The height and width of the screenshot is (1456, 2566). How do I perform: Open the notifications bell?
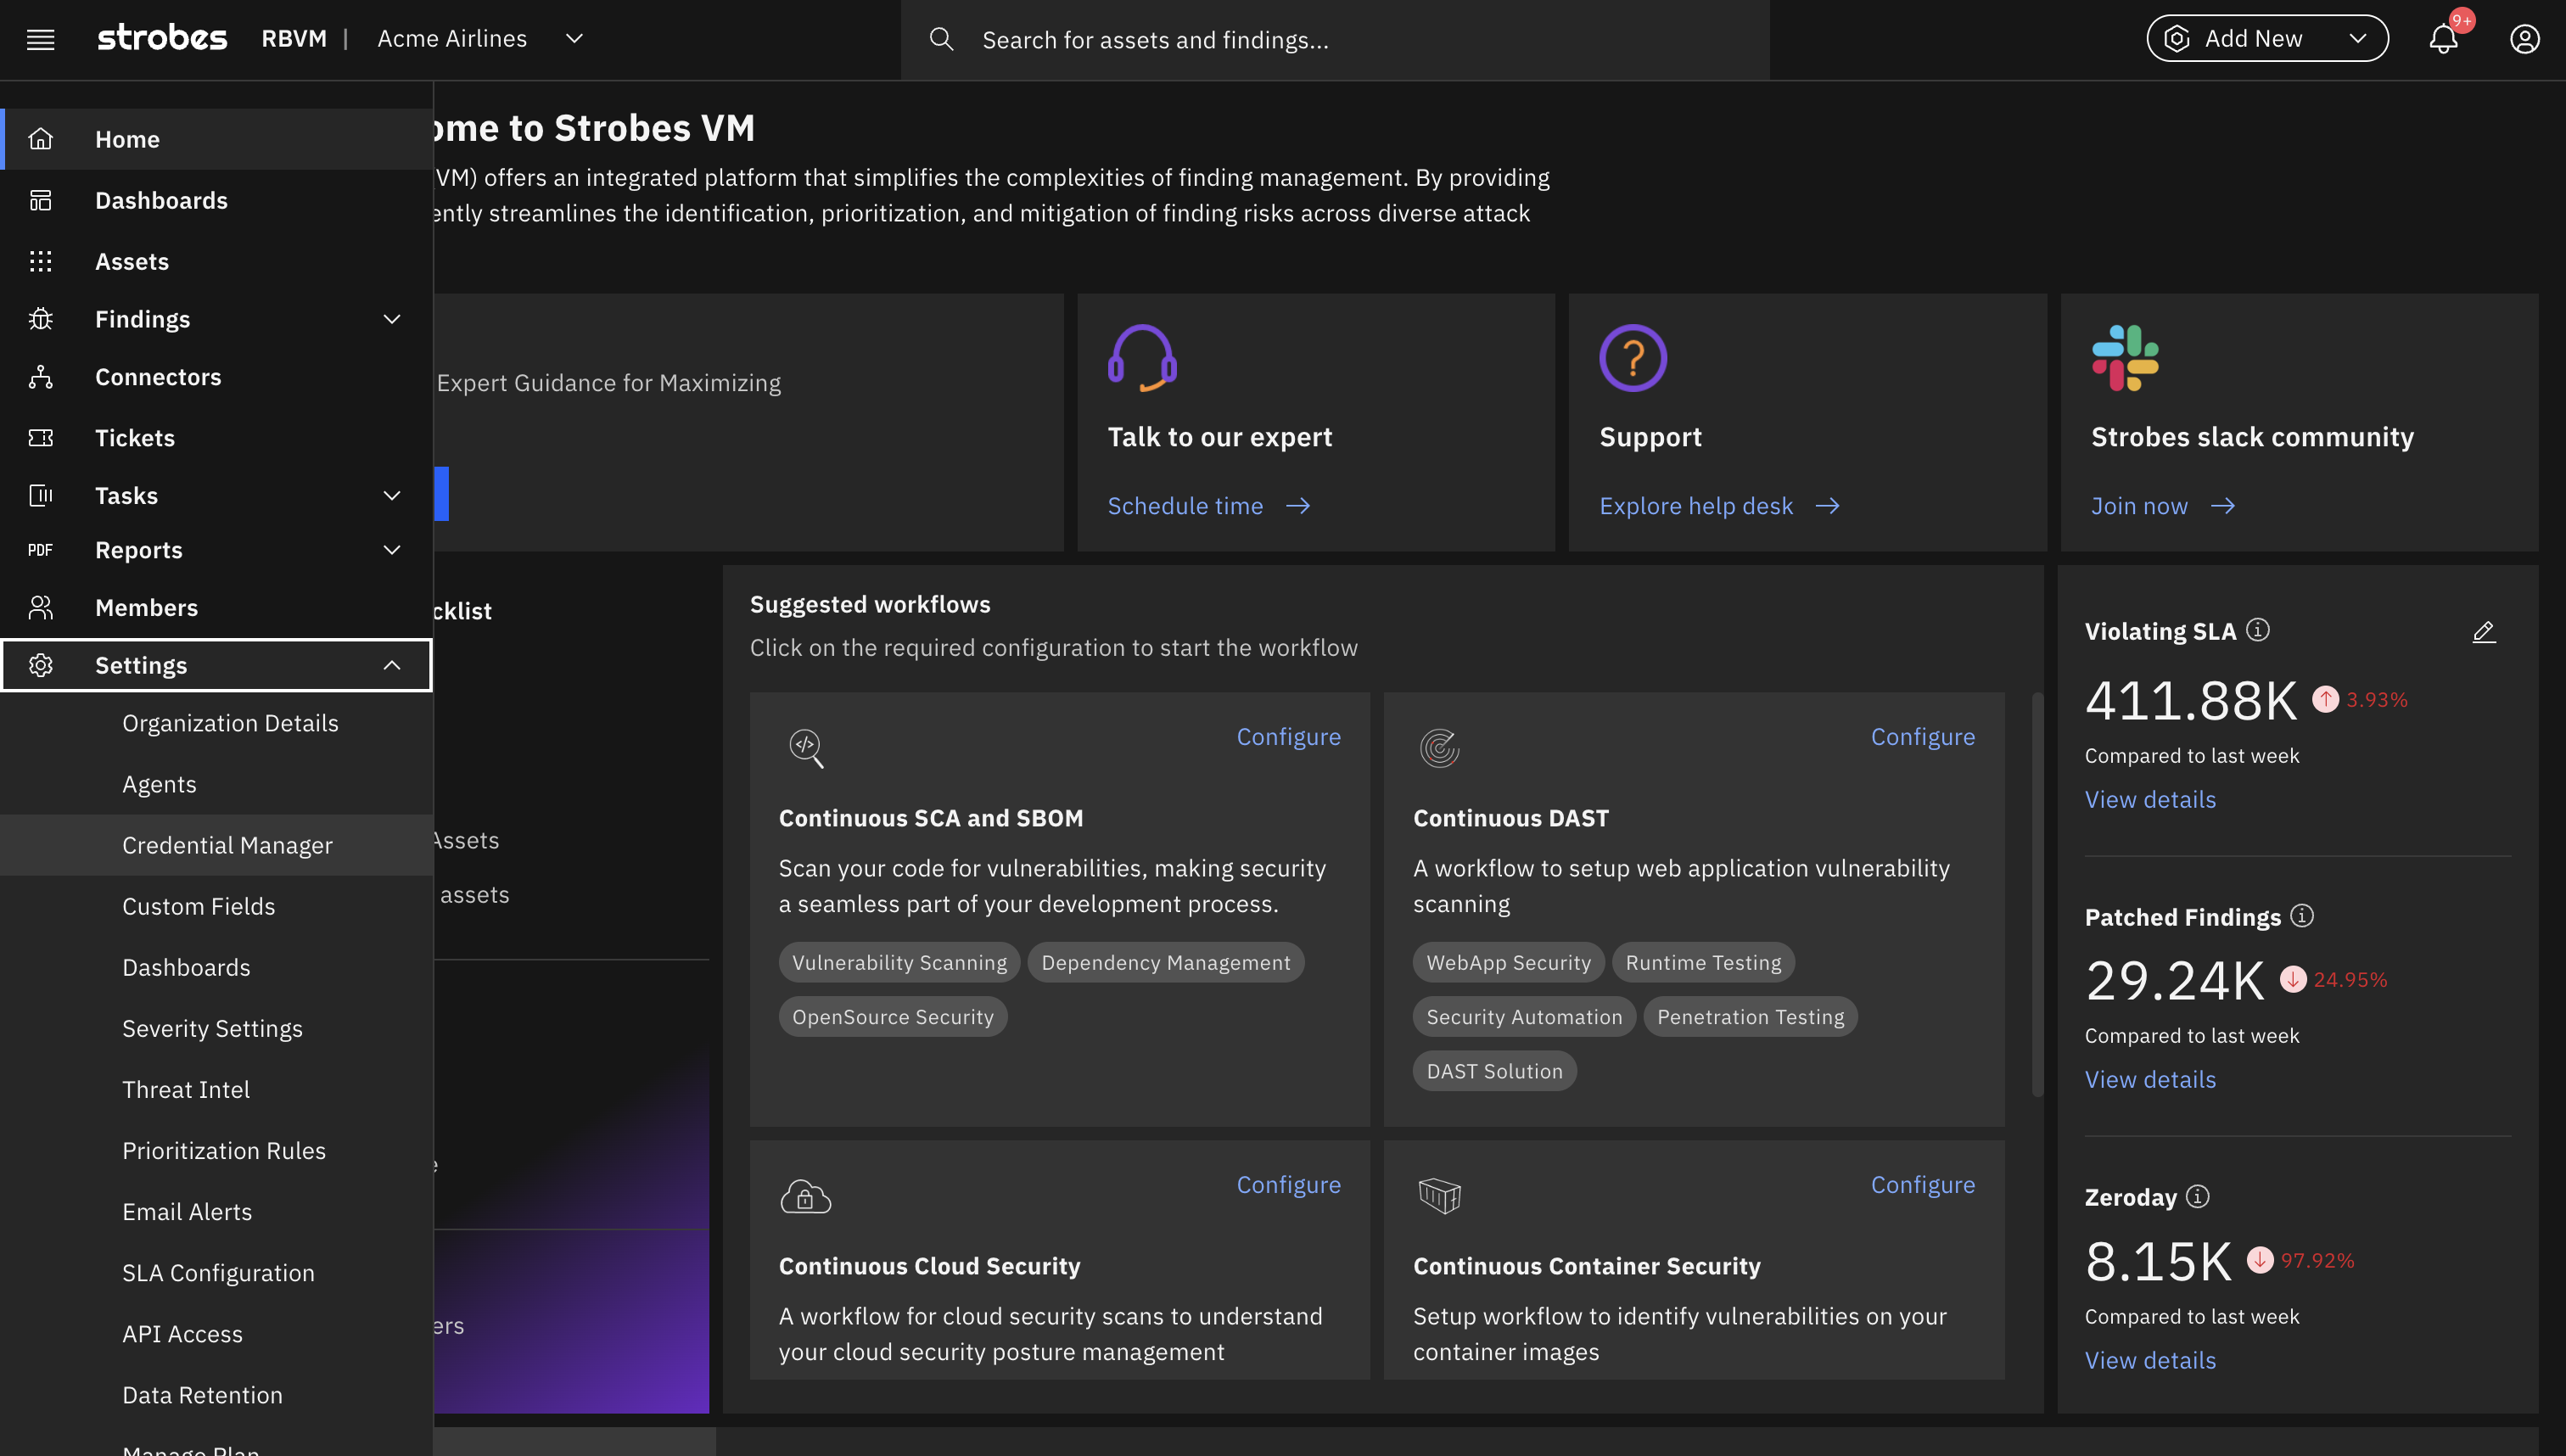2443,39
